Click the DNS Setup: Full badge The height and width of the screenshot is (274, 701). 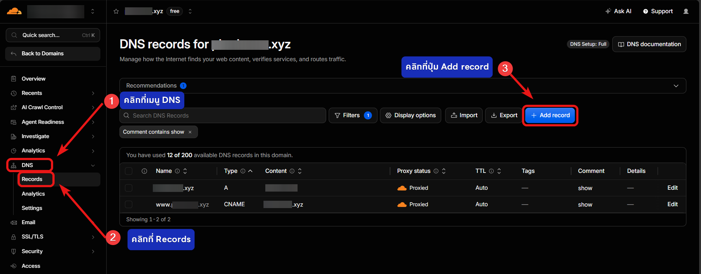pyautogui.click(x=588, y=44)
